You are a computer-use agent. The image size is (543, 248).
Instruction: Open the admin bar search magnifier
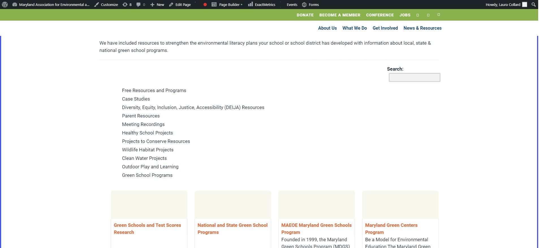[533, 5]
